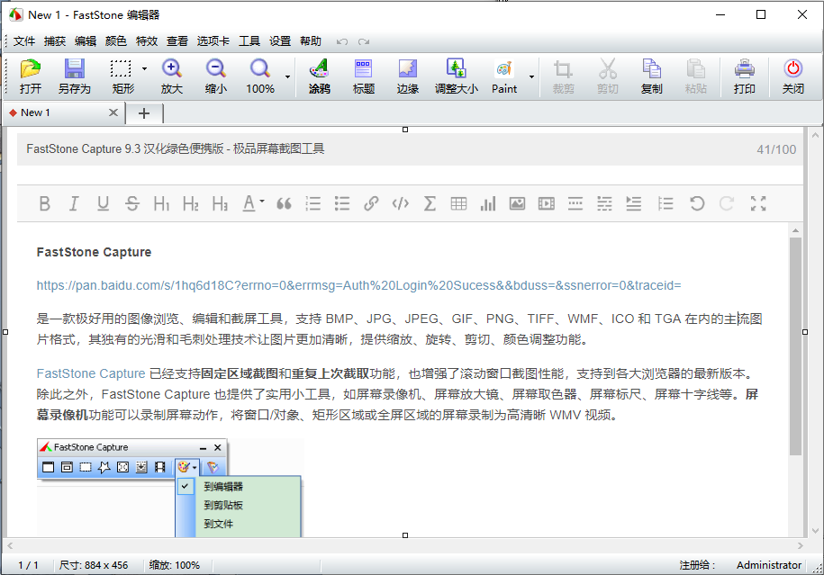Click the chain link icon in captured editor
Viewport: 824px width, 575px height.
(372, 203)
